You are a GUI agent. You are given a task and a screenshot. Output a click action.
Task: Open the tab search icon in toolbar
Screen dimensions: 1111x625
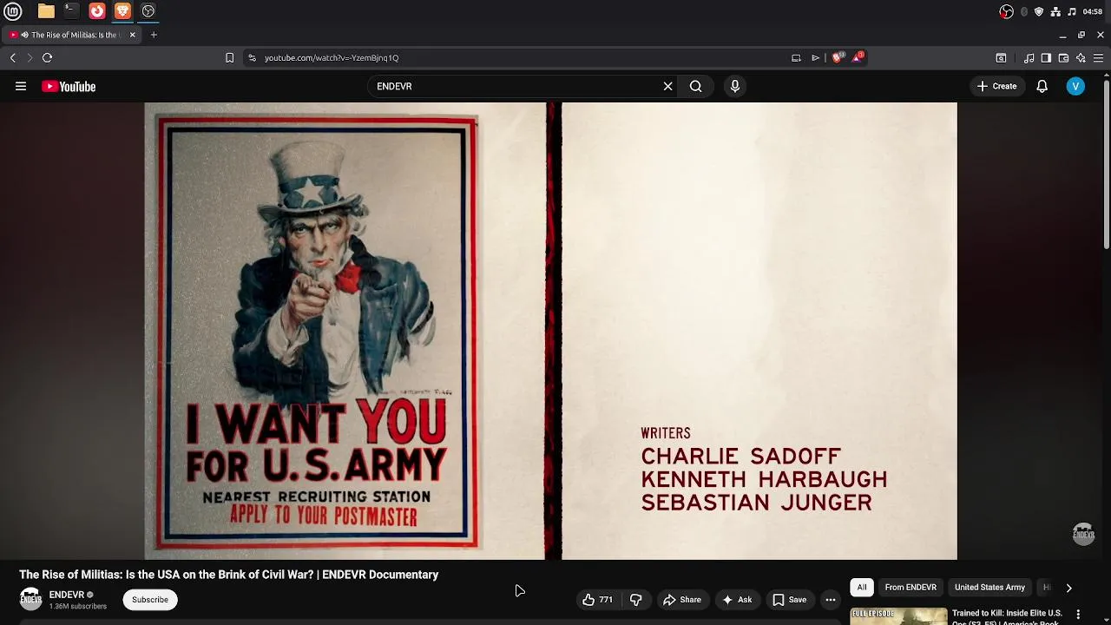[x=1001, y=58]
